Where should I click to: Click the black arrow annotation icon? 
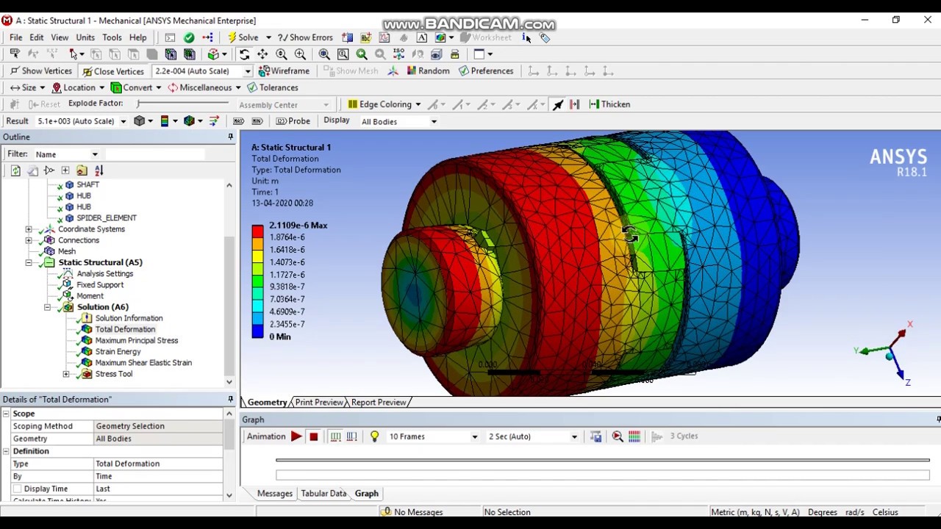point(558,104)
